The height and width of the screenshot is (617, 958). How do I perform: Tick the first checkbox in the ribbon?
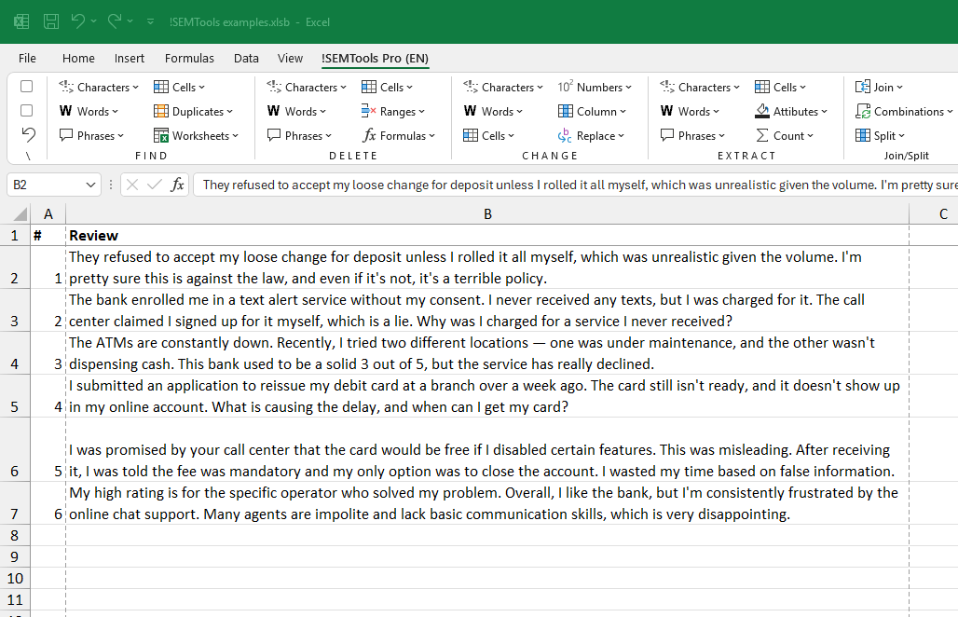coord(27,87)
